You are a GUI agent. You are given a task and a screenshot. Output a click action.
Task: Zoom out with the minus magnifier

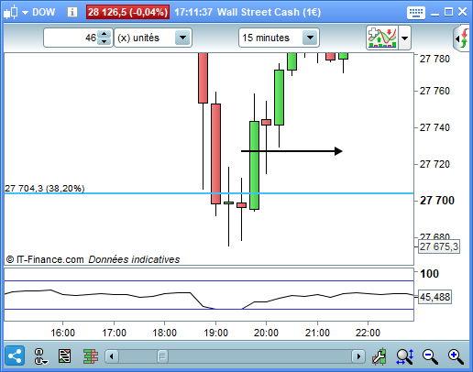point(430,356)
